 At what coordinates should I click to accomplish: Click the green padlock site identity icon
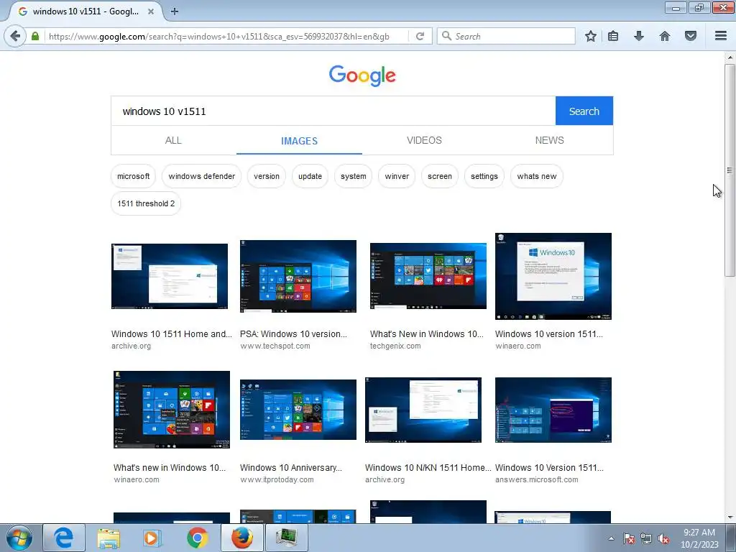click(35, 36)
